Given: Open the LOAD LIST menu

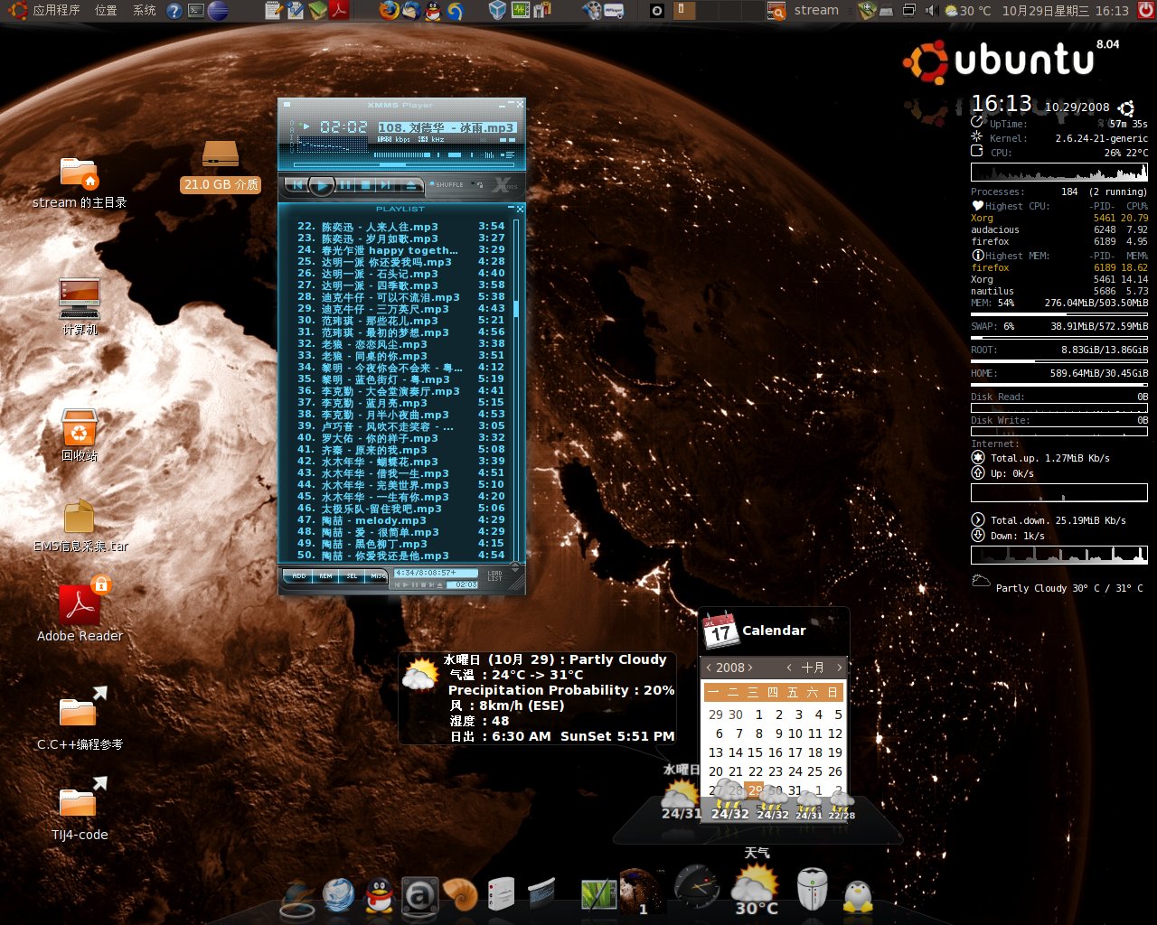Looking at the screenshot, I should coord(494,575).
